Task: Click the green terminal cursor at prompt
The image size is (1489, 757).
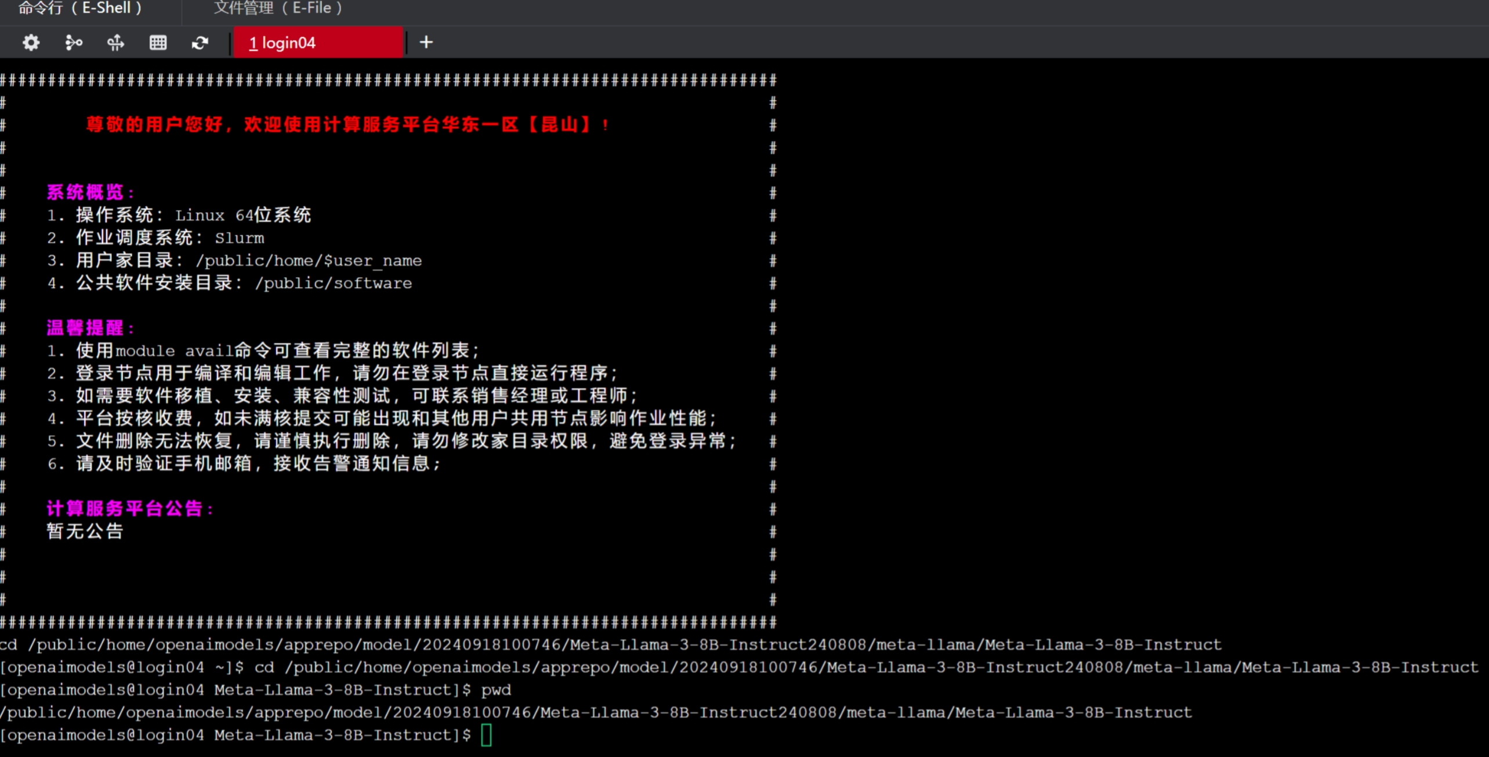Action: pyautogui.click(x=486, y=735)
